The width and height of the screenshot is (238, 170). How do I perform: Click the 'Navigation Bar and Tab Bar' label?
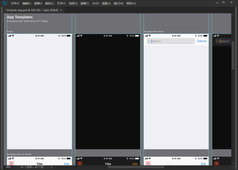[x=20, y=154]
